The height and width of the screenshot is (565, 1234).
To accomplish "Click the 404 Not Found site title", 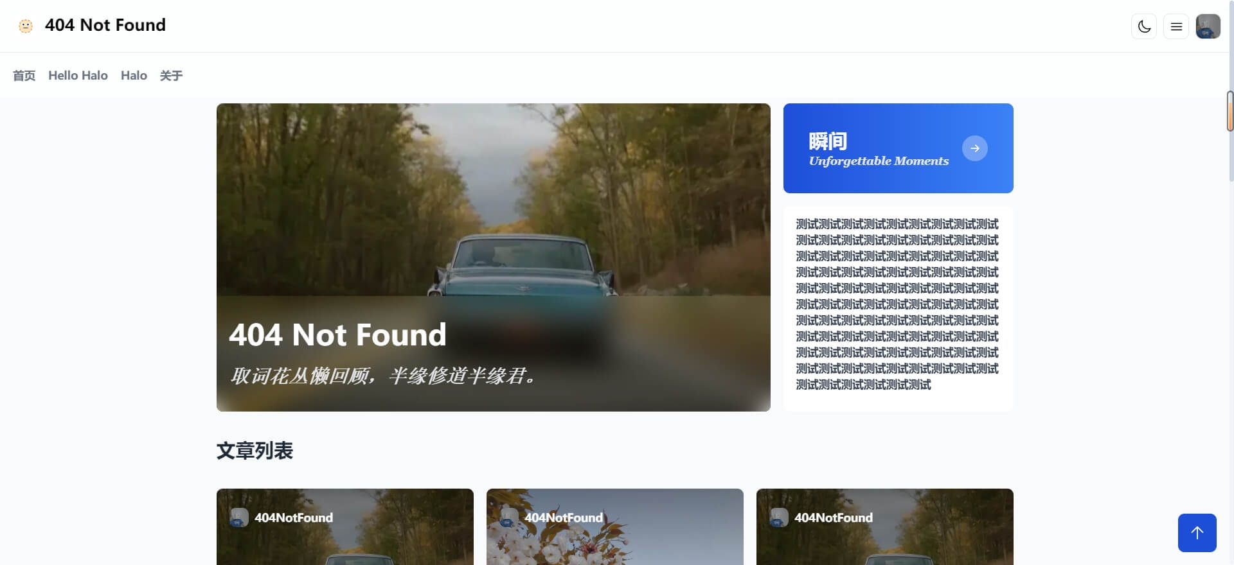I will pos(105,25).
